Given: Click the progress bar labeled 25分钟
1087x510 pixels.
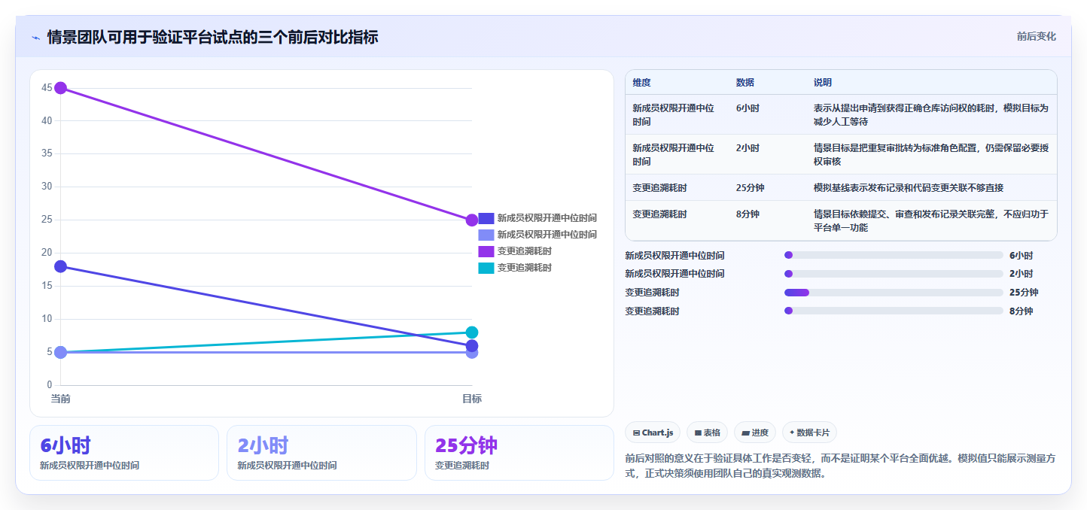Looking at the screenshot, I should click(894, 293).
